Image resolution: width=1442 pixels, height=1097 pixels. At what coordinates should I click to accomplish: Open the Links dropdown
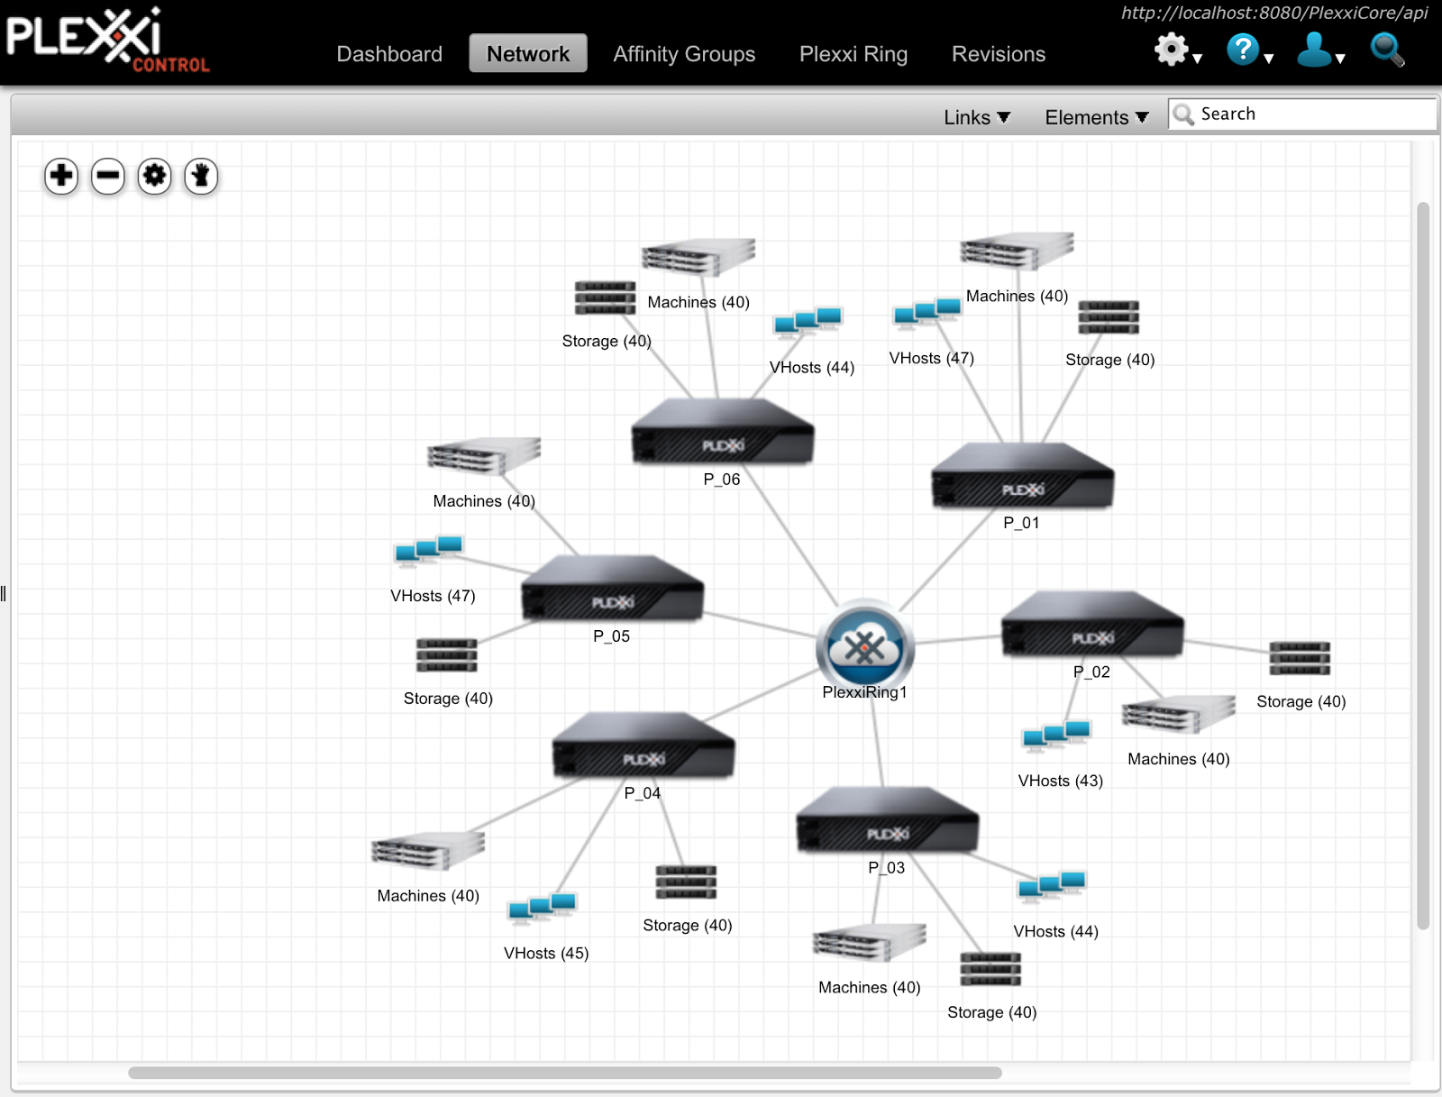(x=976, y=116)
